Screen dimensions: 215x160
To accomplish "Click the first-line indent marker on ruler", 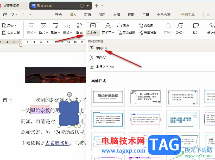I will [x=21, y=40].
